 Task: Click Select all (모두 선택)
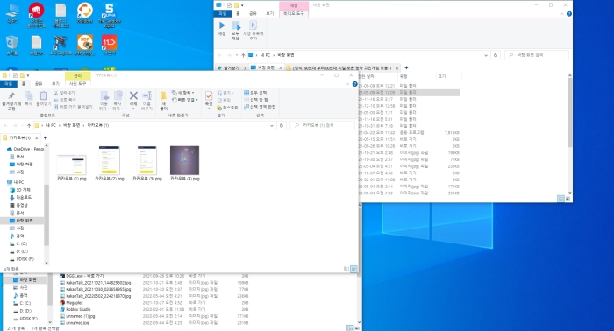(x=255, y=93)
